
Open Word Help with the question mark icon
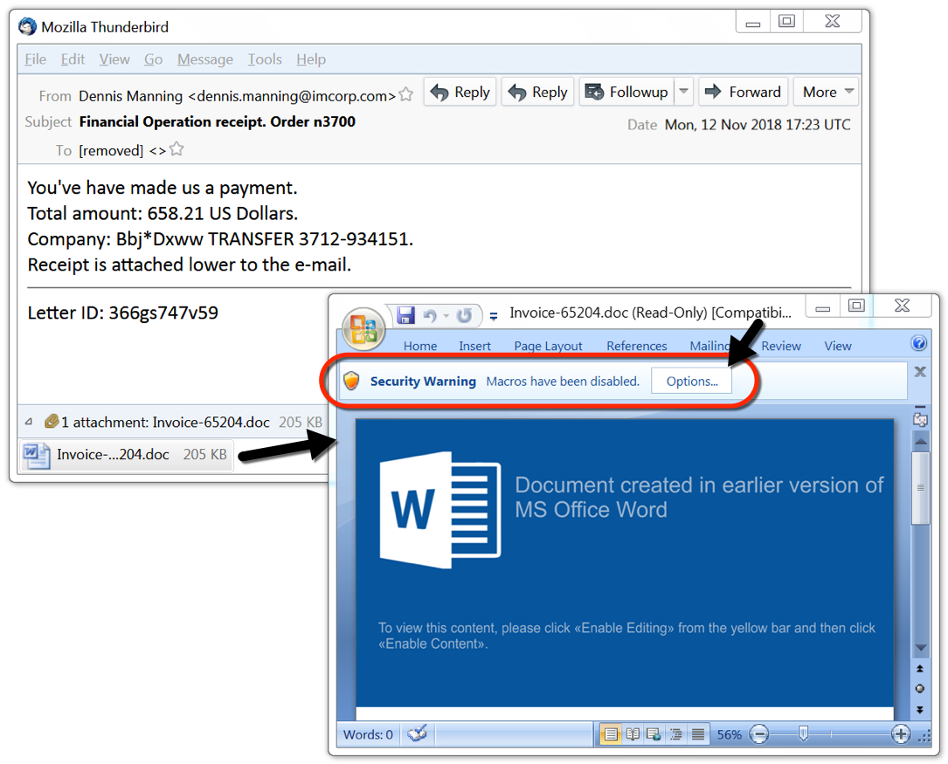pyautogui.click(x=918, y=344)
